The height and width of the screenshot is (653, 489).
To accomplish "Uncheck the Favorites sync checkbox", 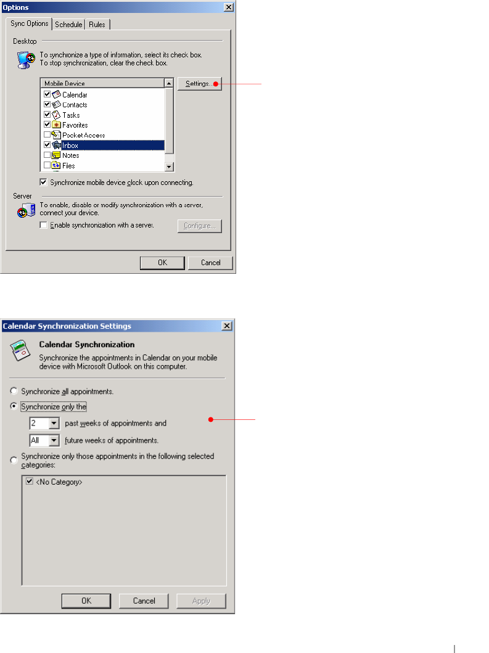I will pos(47,125).
